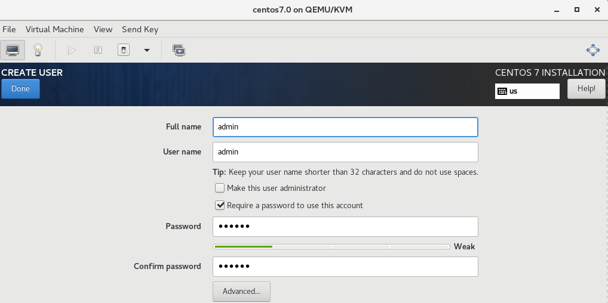The width and height of the screenshot is (608, 303).
Task: Click the CREATE USER title
Action: (32, 72)
